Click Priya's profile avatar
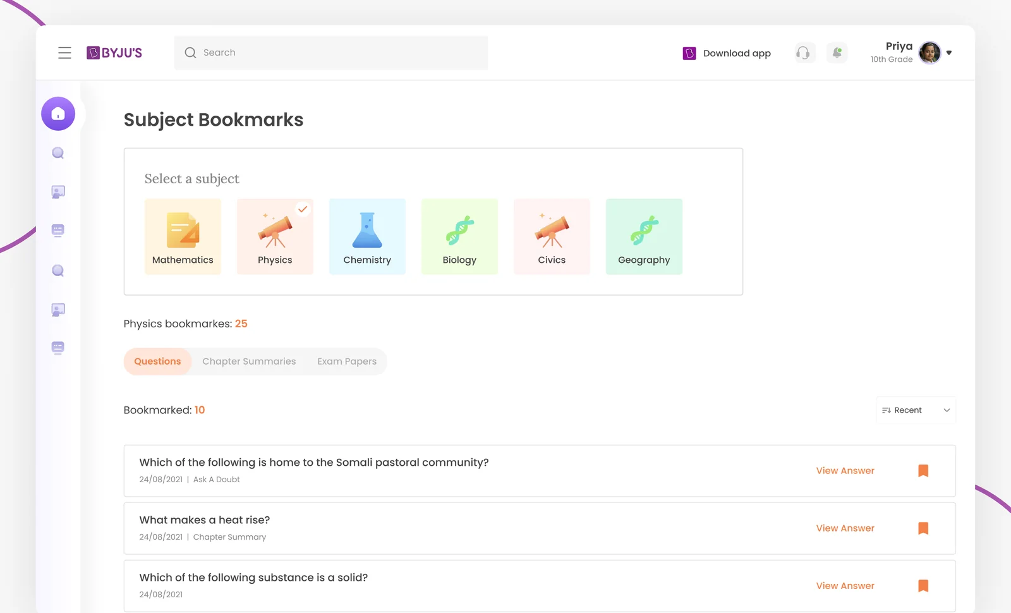The image size is (1011, 613). tap(929, 53)
